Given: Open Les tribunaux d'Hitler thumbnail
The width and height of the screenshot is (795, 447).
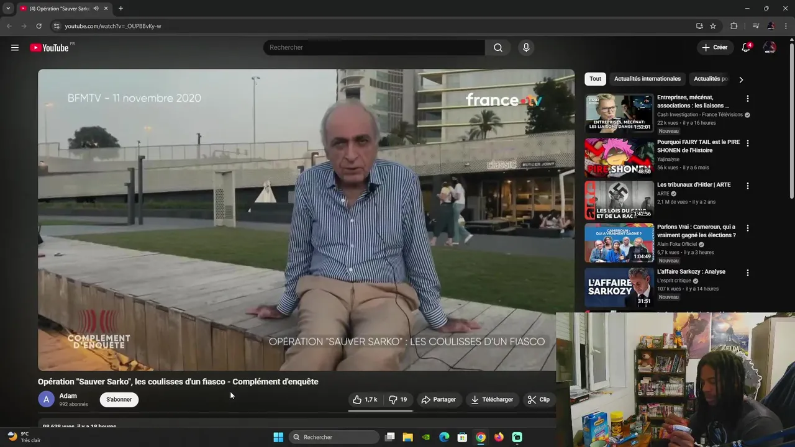Looking at the screenshot, I should click(619, 200).
